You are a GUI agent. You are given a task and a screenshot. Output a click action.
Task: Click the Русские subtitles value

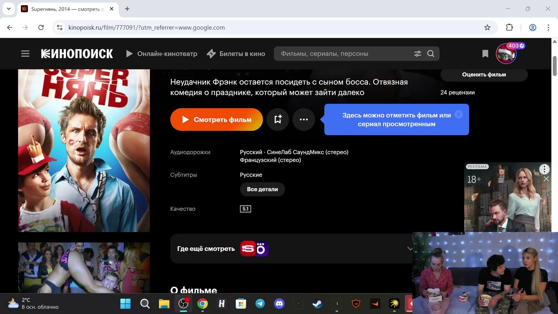click(x=251, y=175)
